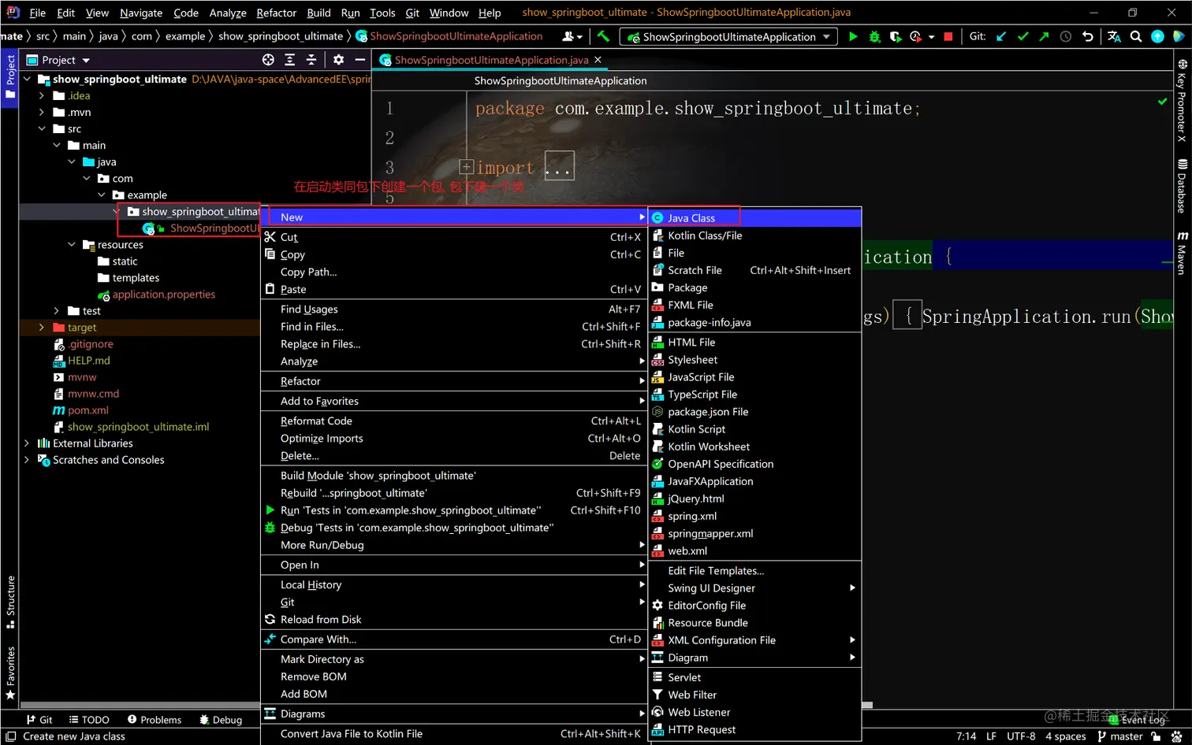Open Database tool window on right edge
Screen dimensions: 1192x745
(1182, 187)
